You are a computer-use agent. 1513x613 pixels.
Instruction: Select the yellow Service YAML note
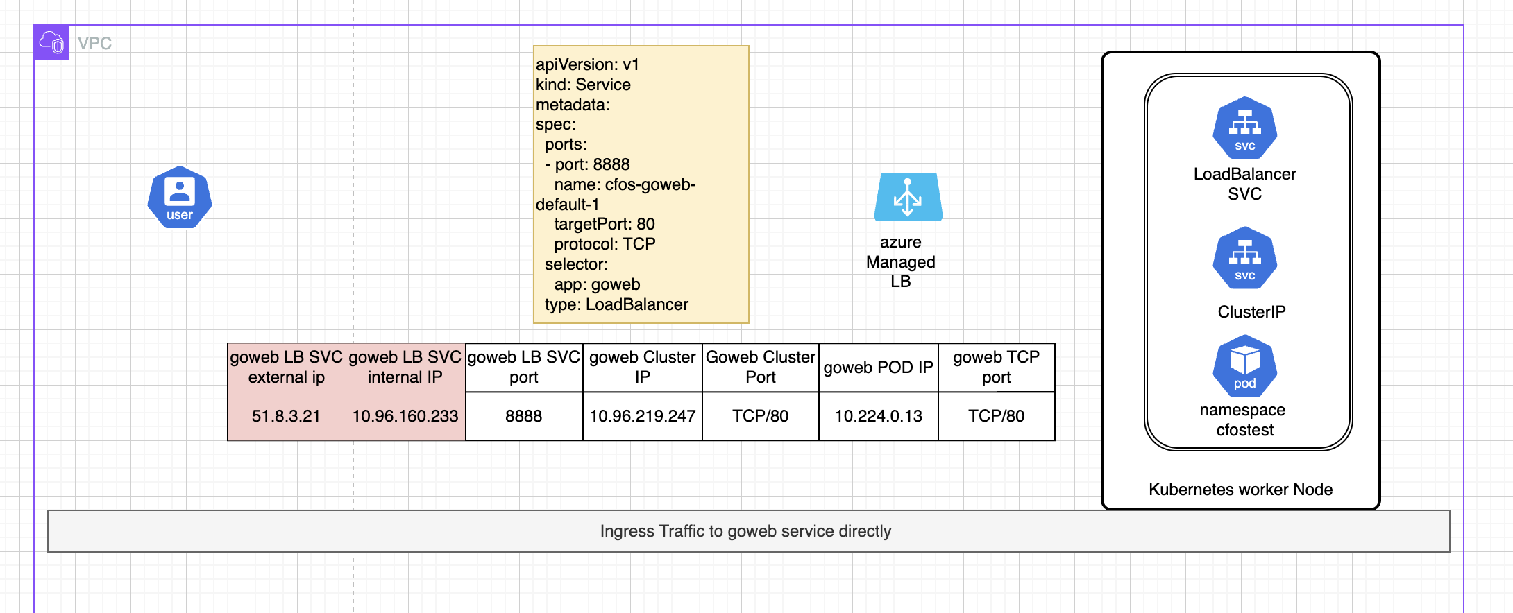coord(641,184)
